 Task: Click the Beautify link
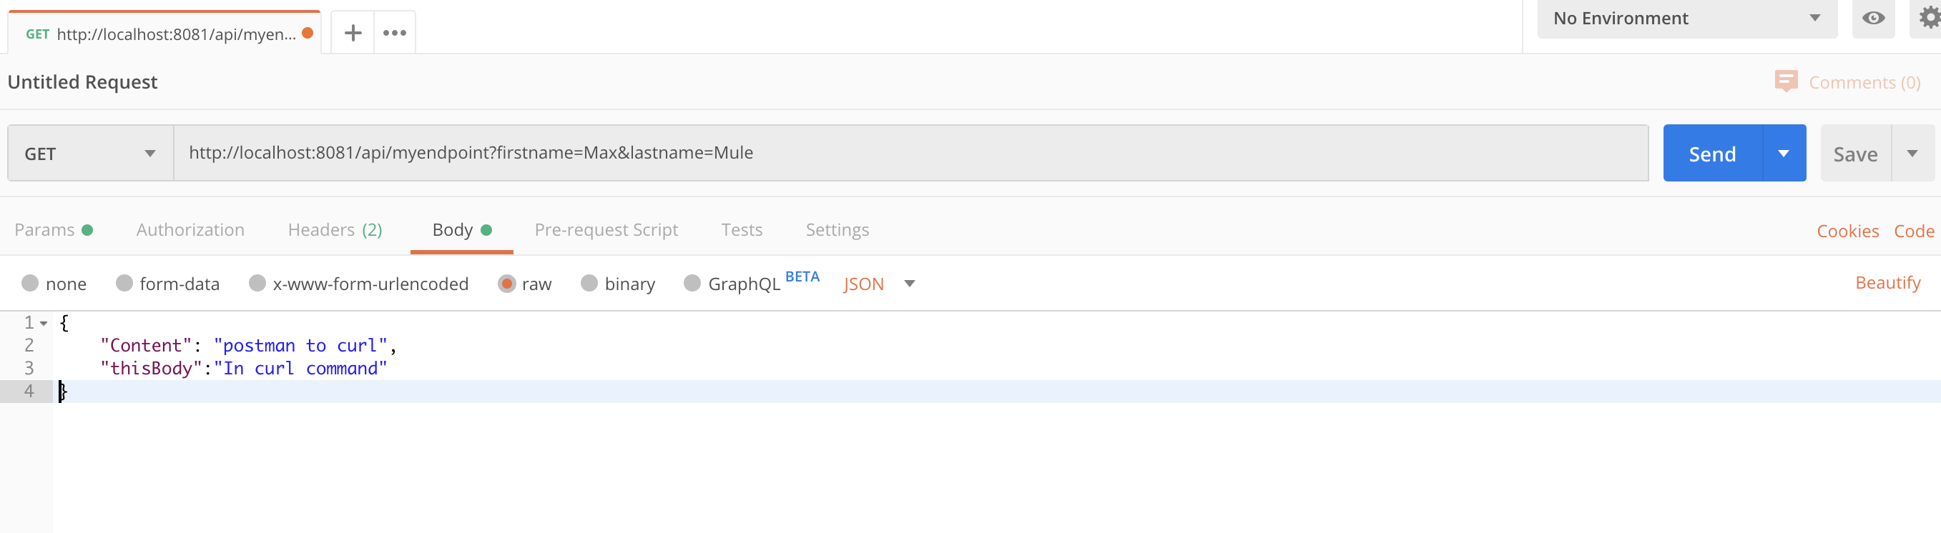[1887, 283]
